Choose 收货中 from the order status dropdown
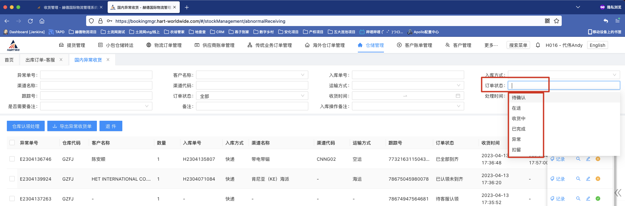This screenshot has width=625, height=206. [x=519, y=118]
